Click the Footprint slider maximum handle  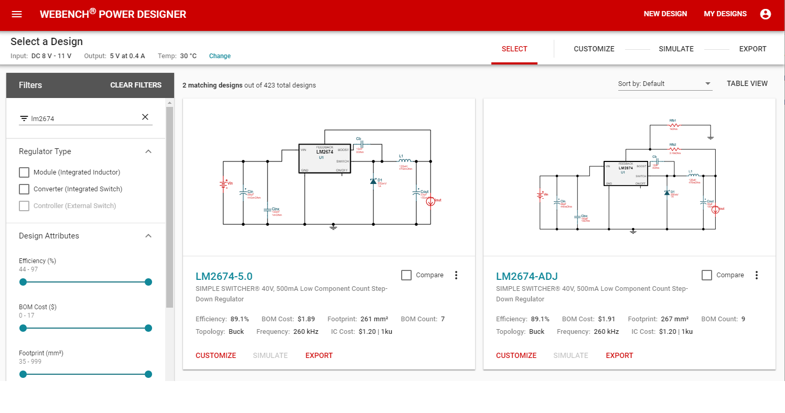tap(148, 374)
